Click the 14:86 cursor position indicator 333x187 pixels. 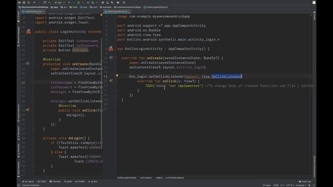pyautogui.click(x=276, y=185)
